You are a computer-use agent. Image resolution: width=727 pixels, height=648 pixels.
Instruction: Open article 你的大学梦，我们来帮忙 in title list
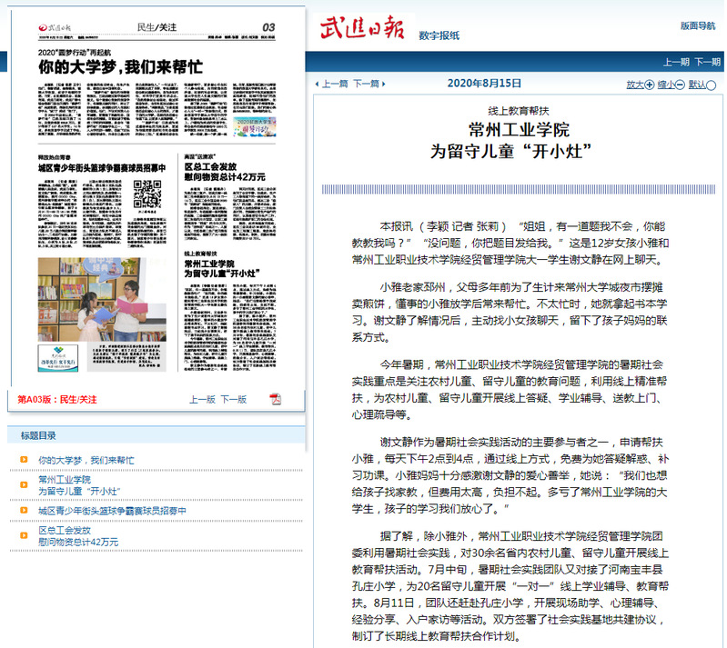click(x=86, y=461)
